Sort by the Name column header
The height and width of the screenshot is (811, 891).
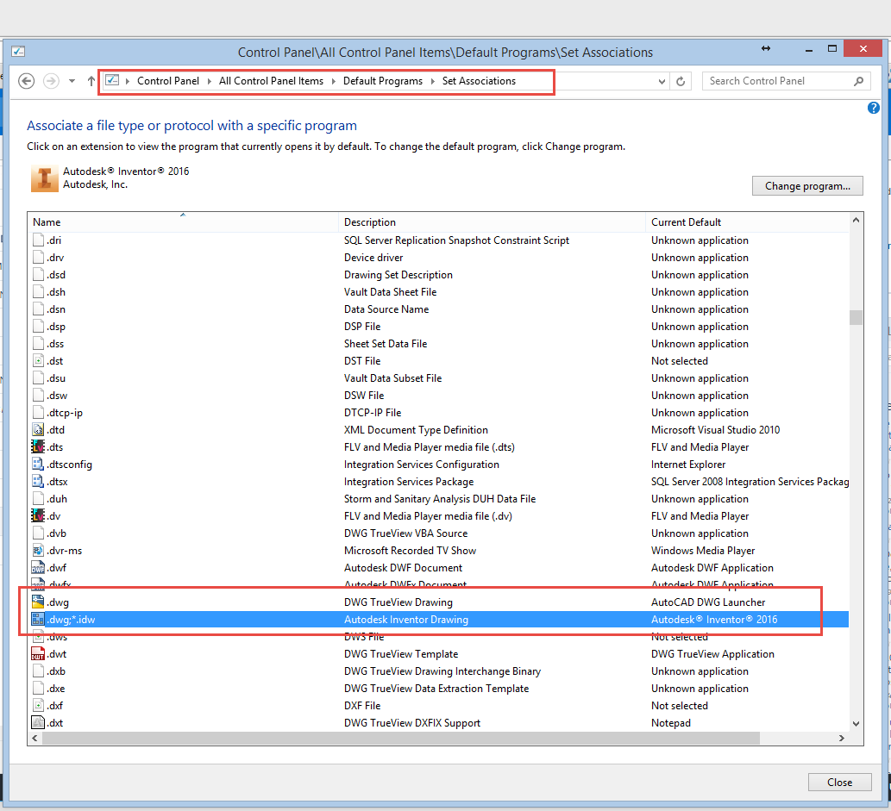pos(183,222)
